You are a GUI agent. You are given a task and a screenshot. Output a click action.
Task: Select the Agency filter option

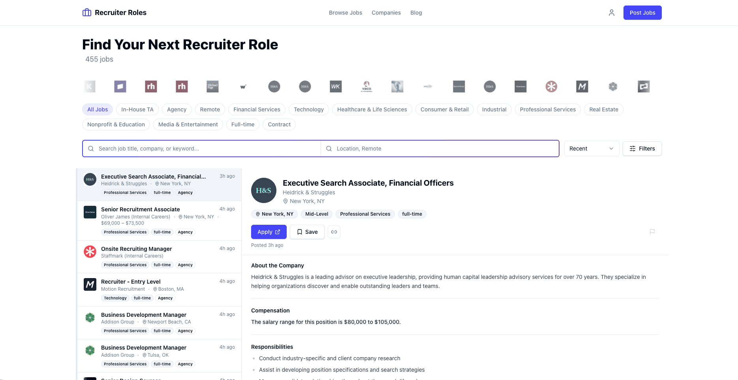(177, 109)
